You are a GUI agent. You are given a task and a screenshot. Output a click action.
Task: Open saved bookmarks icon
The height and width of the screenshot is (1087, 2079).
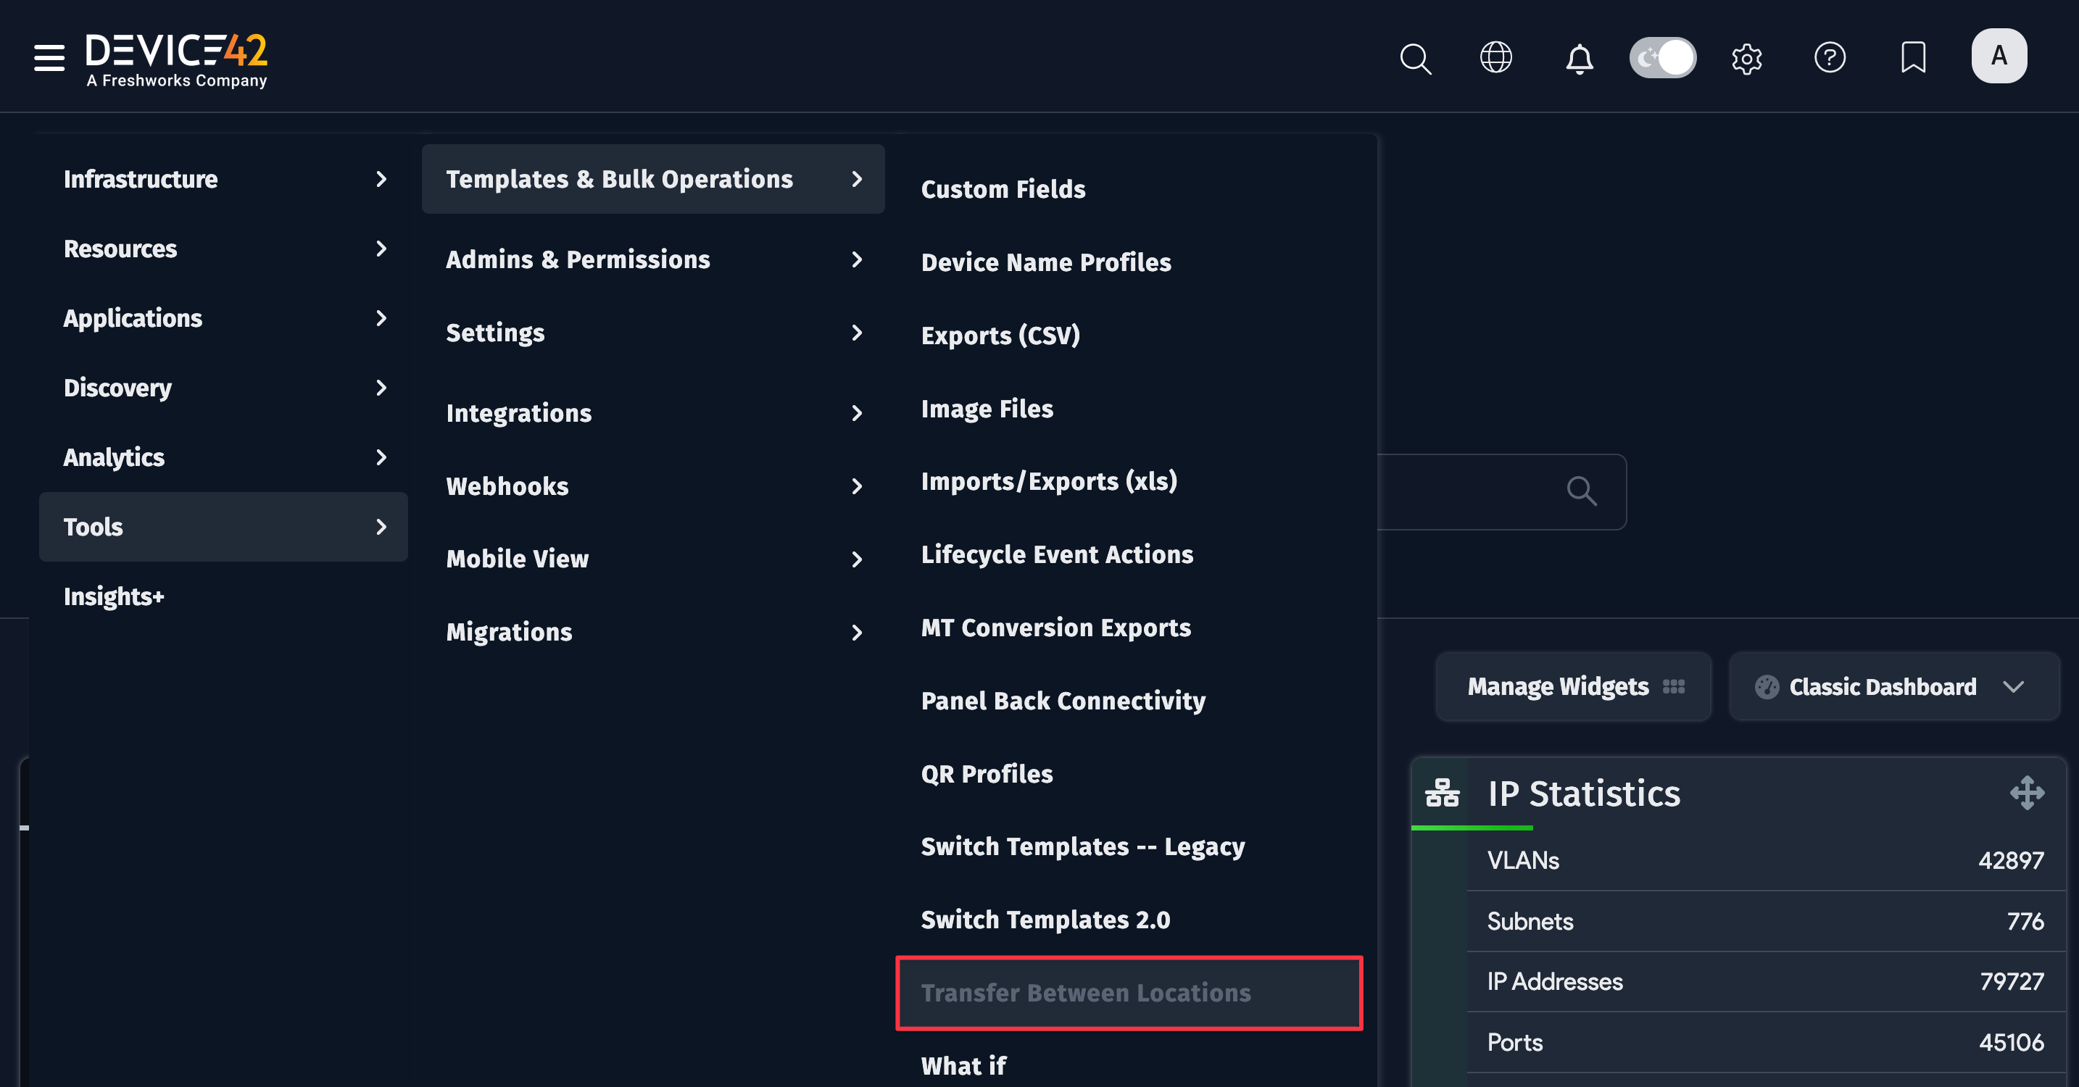pyautogui.click(x=1914, y=57)
